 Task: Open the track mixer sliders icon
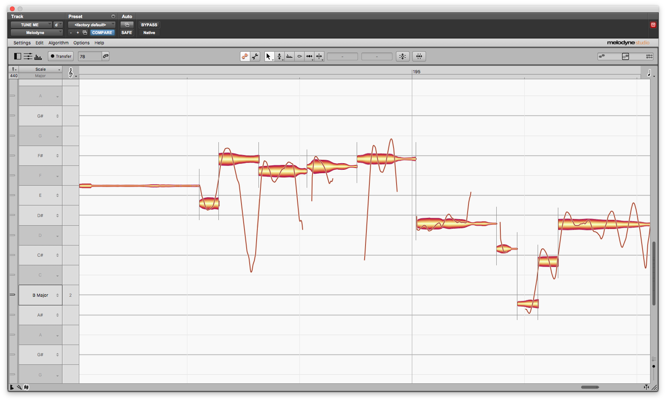pyautogui.click(x=28, y=56)
